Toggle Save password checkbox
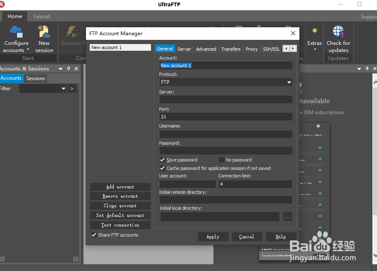The image size is (377, 271). coord(162,160)
